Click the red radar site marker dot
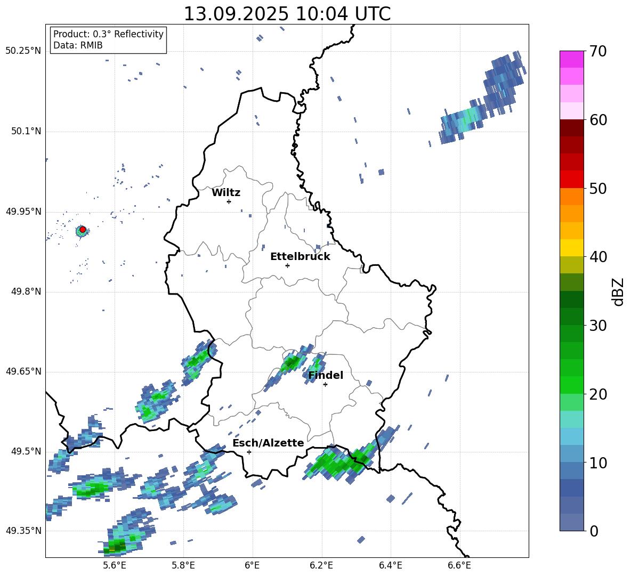The image size is (631, 576). (83, 229)
